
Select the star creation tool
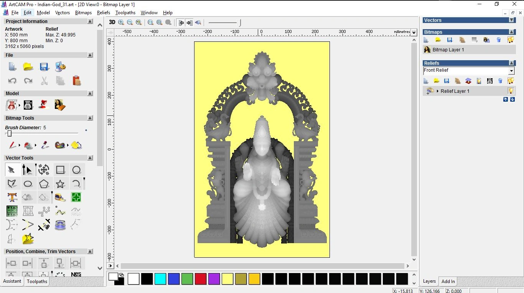point(60,183)
